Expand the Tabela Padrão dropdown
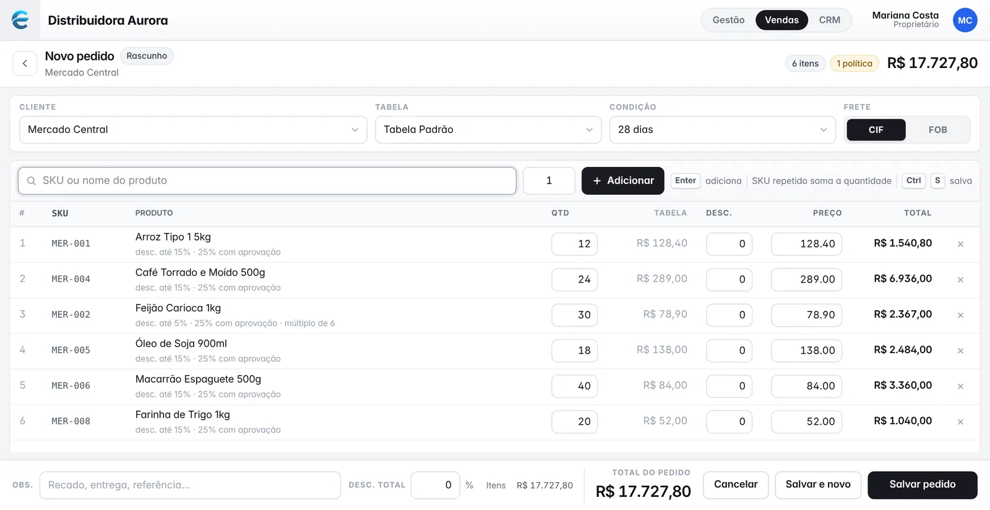990x510 pixels. [488, 130]
